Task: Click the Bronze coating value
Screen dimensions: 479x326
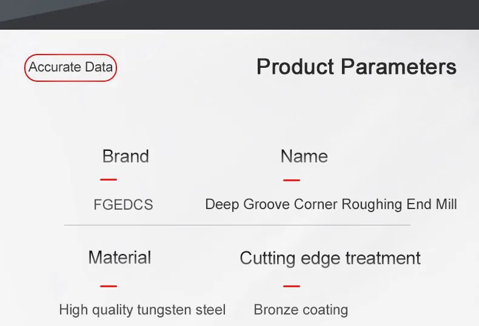Action: tap(301, 310)
